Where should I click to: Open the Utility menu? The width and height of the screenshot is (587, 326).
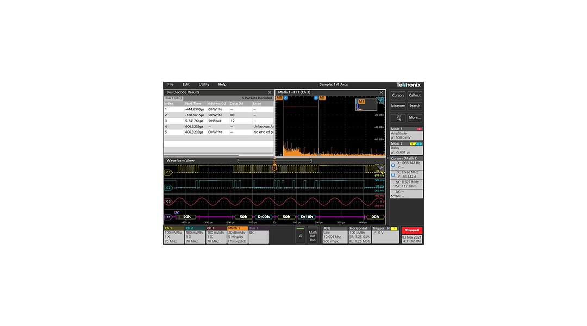pyautogui.click(x=204, y=85)
